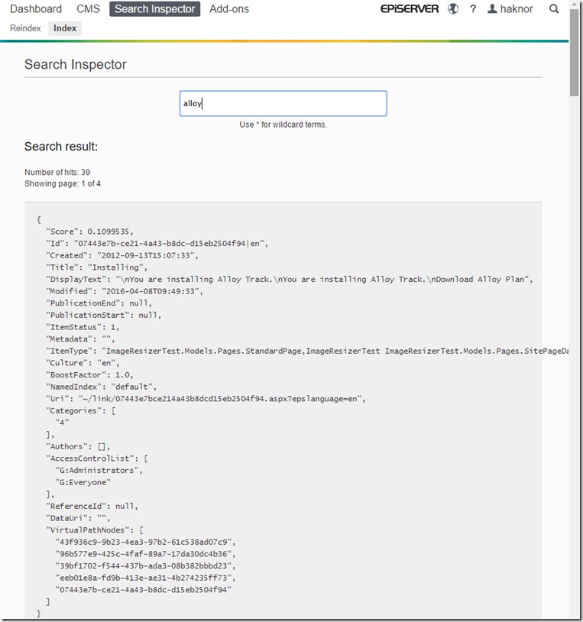Click the user silhouette icon beside haknor

pos(492,9)
